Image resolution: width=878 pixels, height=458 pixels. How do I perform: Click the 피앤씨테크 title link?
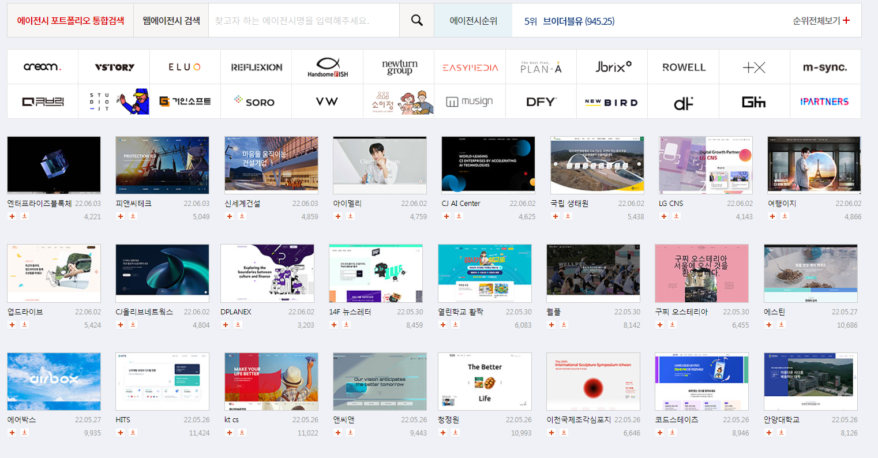[133, 204]
